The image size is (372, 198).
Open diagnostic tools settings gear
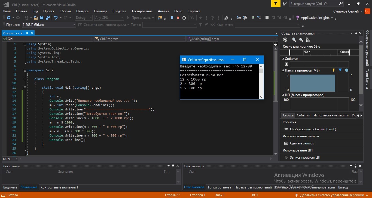[285, 40]
